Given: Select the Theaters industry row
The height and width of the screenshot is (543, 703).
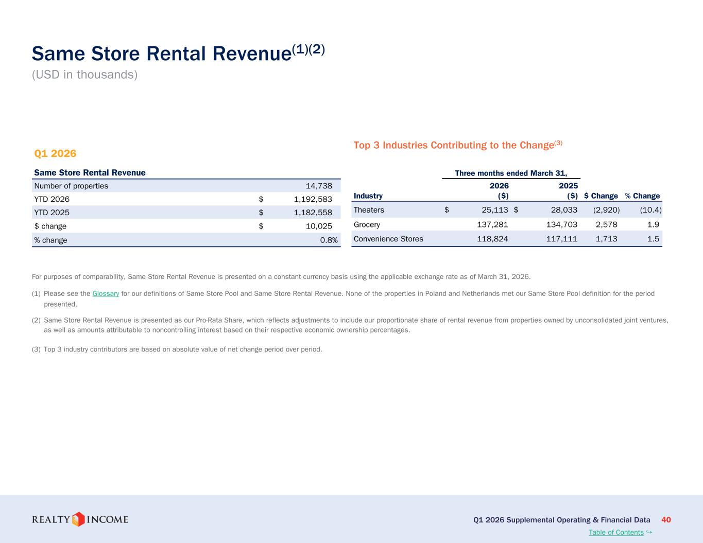Looking at the screenshot, I should (x=507, y=209).
